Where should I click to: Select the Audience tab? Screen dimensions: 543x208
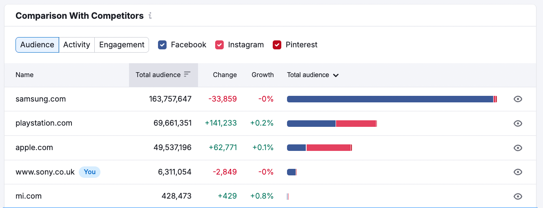tap(37, 45)
